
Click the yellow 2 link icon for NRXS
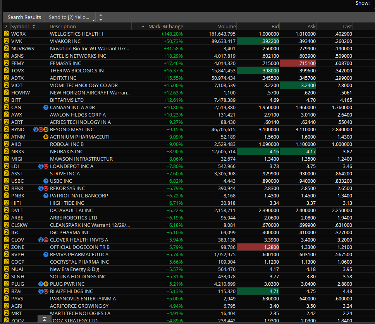[x=7, y=151]
